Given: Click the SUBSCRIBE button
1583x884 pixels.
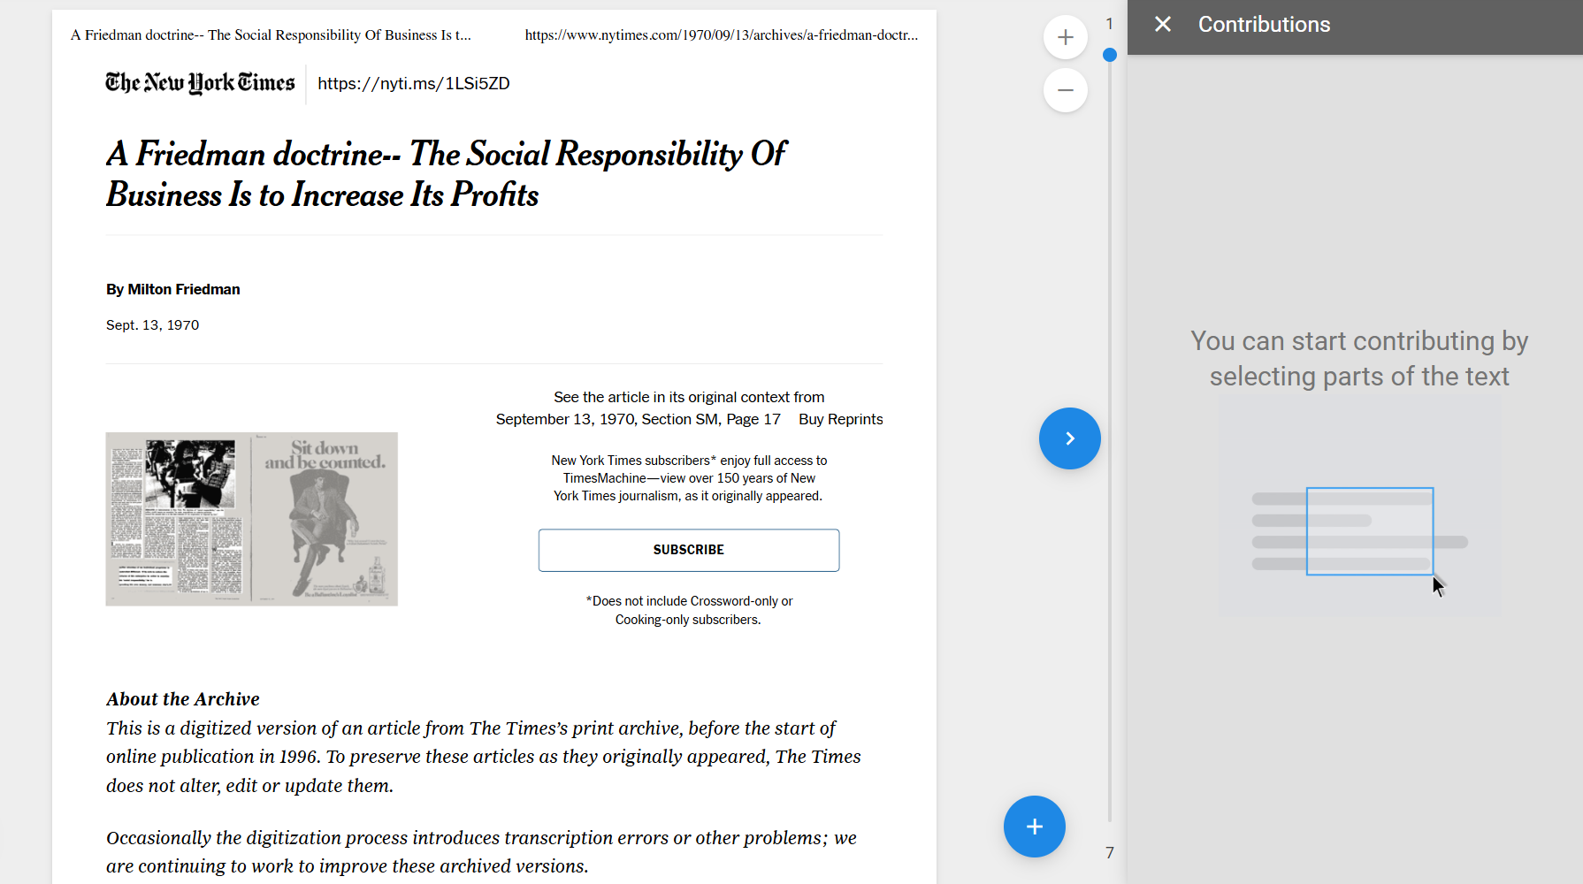Looking at the screenshot, I should (x=689, y=550).
